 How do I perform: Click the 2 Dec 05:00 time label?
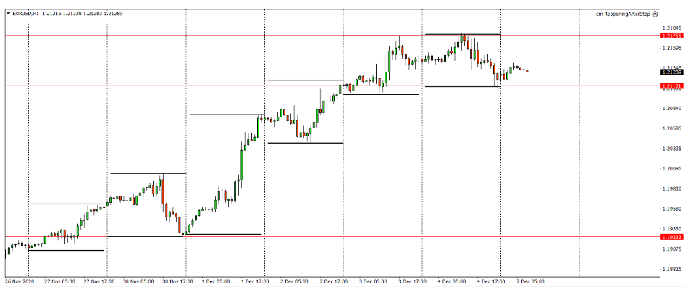pyautogui.click(x=294, y=281)
